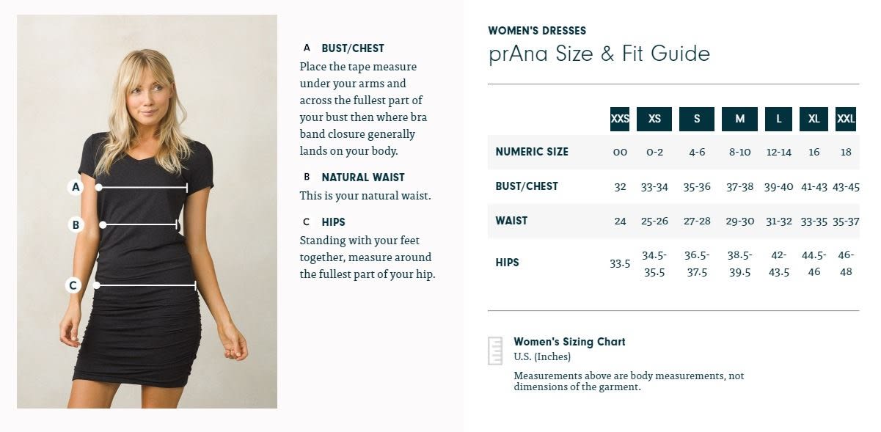The width and height of the screenshot is (881, 432).
Task: Click the HIPS heading in the instructions
Action: 333,222
